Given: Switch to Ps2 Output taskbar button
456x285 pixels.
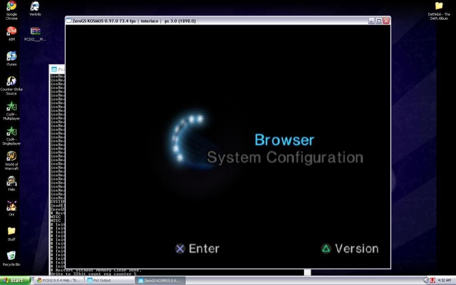Looking at the screenshot, I should [x=110, y=281].
